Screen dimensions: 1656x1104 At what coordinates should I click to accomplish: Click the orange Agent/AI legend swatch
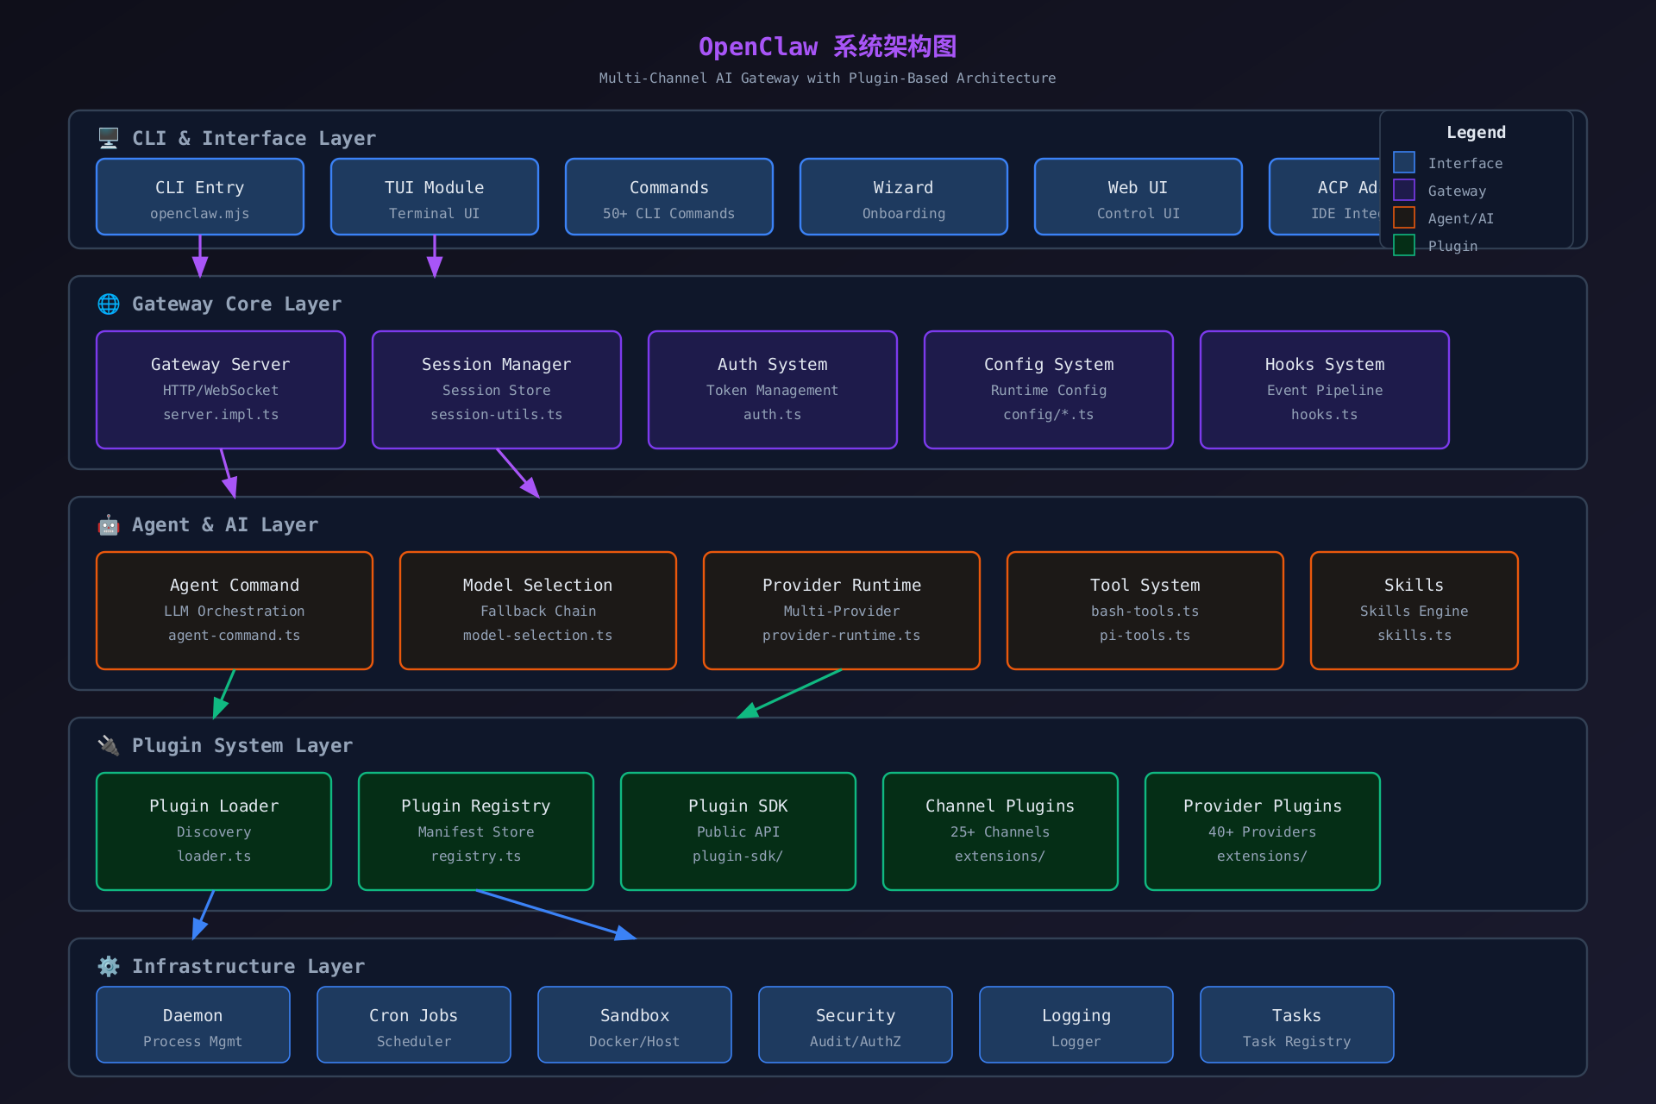click(1404, 218)
